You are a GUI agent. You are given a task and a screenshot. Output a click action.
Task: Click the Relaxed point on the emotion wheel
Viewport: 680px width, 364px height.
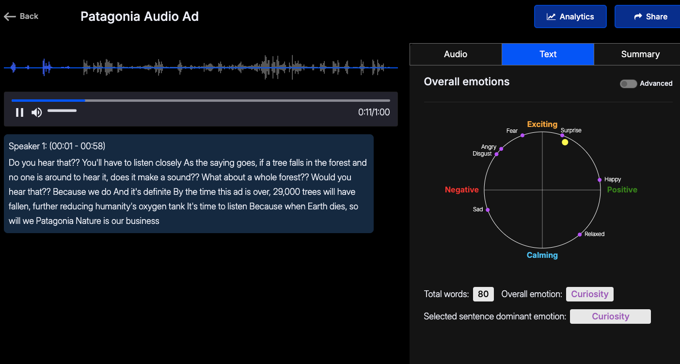coord(580,235)
